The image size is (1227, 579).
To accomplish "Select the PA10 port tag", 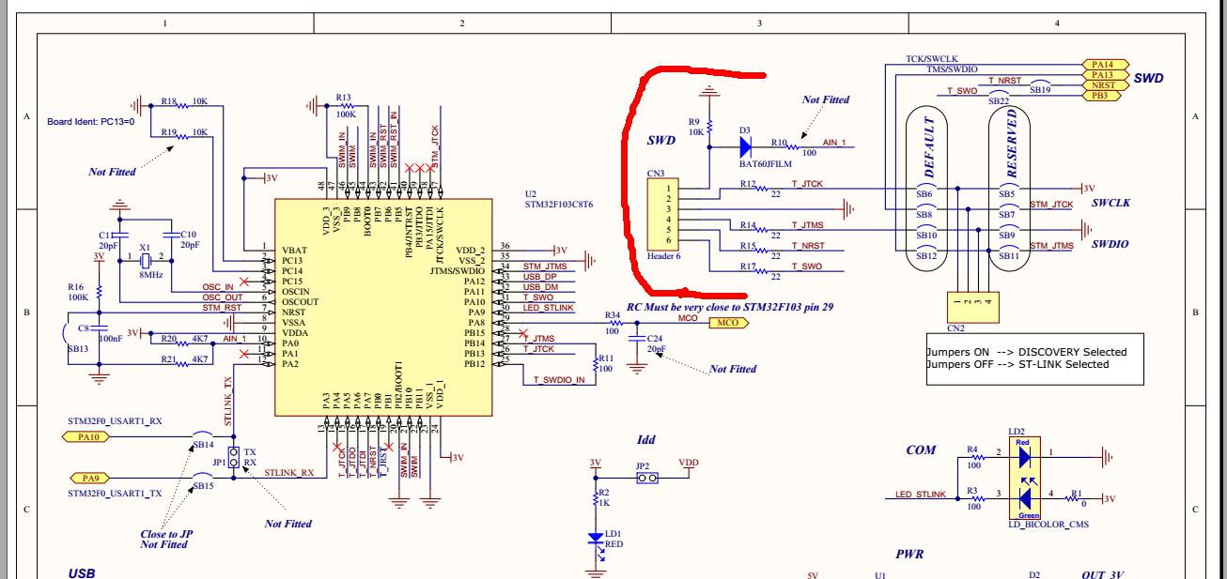I will pos(87,436).
